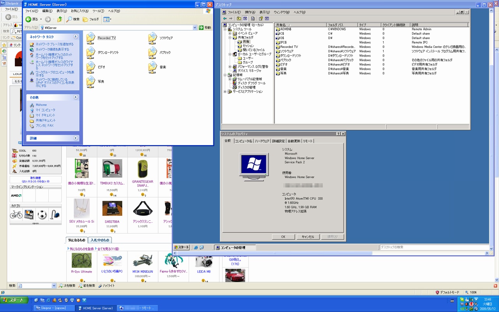Viewport: 499px width, 312px height.
Task: Click the フォルダ folders toolbar button
Action: pos(91,19)
